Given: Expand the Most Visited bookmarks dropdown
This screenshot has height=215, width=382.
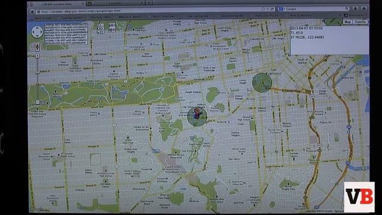Looking at the screenshot, I should 42,18.
